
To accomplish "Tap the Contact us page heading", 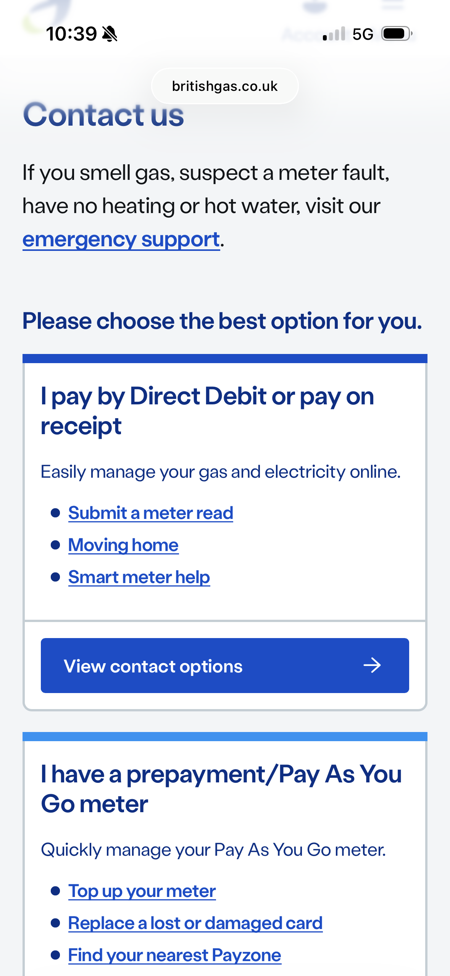I will (103, 115).
